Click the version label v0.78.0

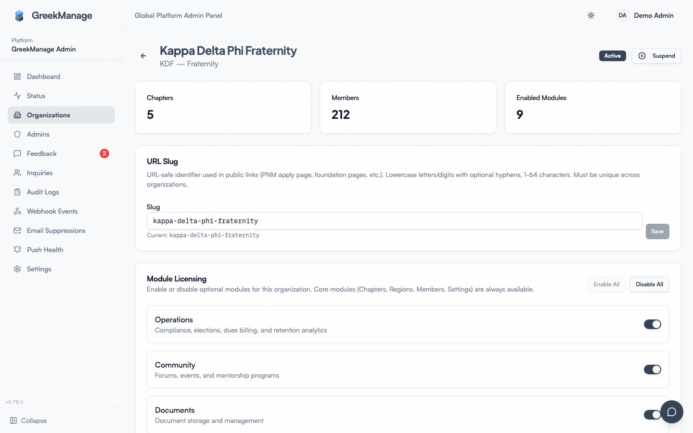14,402
